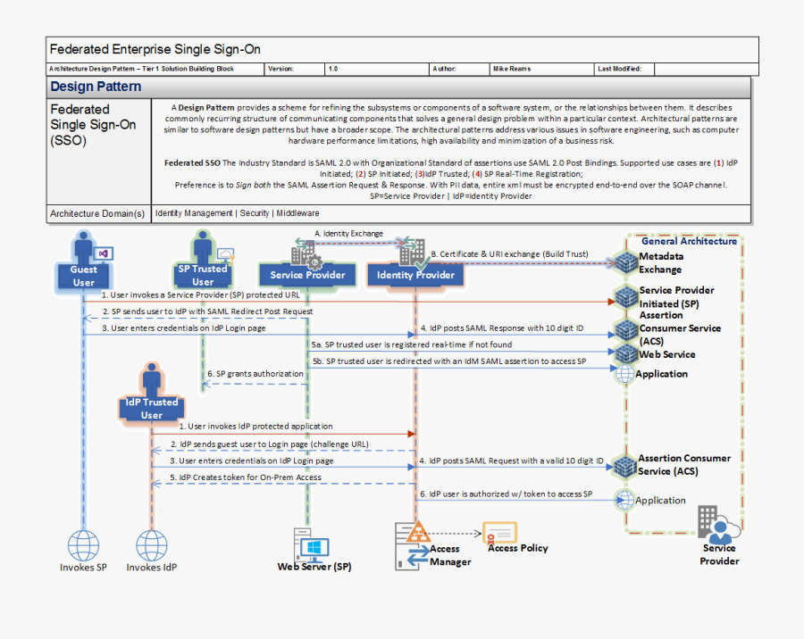Click the bottom-right Service Provider cloud icon
Viewport: 804px width, 639px height.
tap(718, 527)
